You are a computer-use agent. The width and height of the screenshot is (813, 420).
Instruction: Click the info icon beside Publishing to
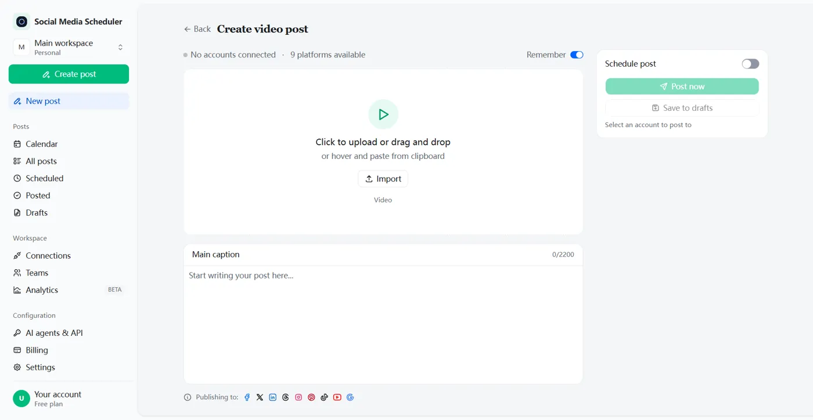[x=188, y=397]
